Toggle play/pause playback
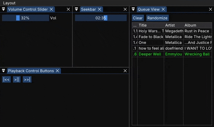Screen dimensions: 214x127 tap(17, 79)
